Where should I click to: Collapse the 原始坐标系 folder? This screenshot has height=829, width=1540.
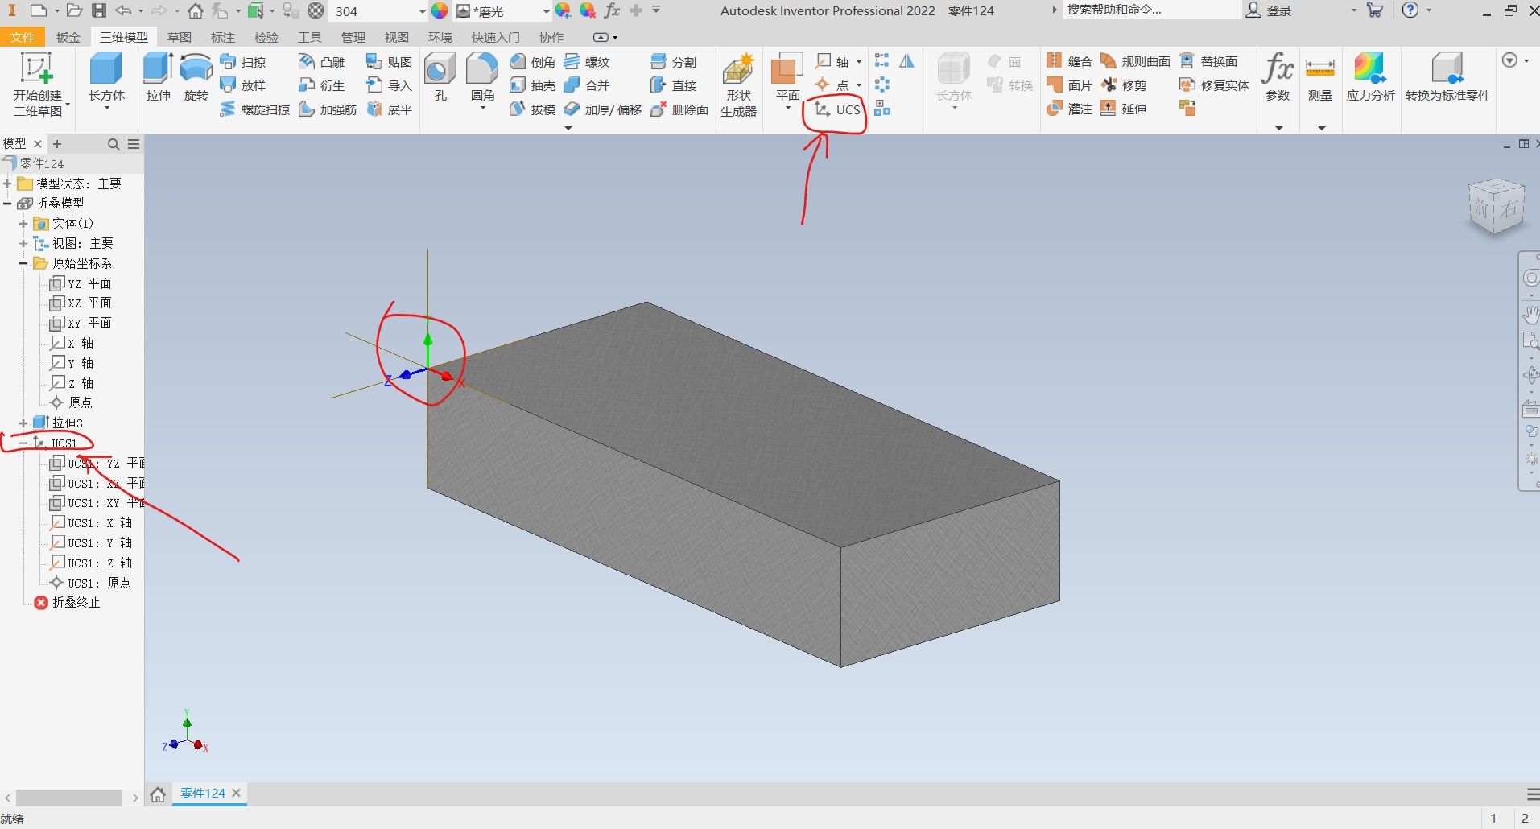coord(23,263)
